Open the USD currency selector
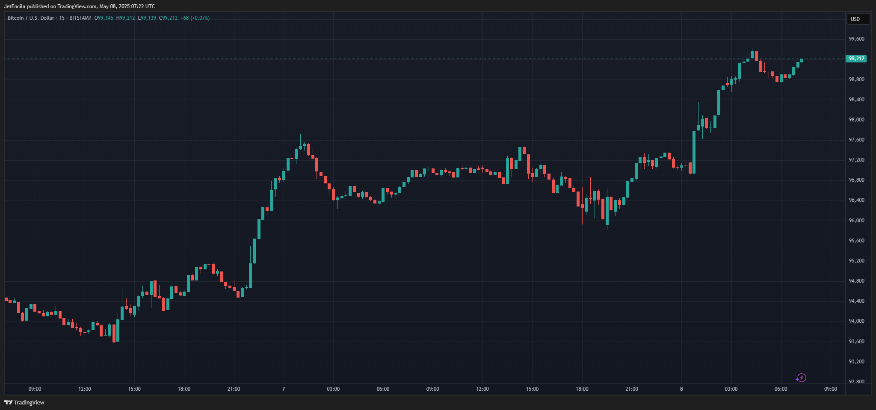 [858, 19]
